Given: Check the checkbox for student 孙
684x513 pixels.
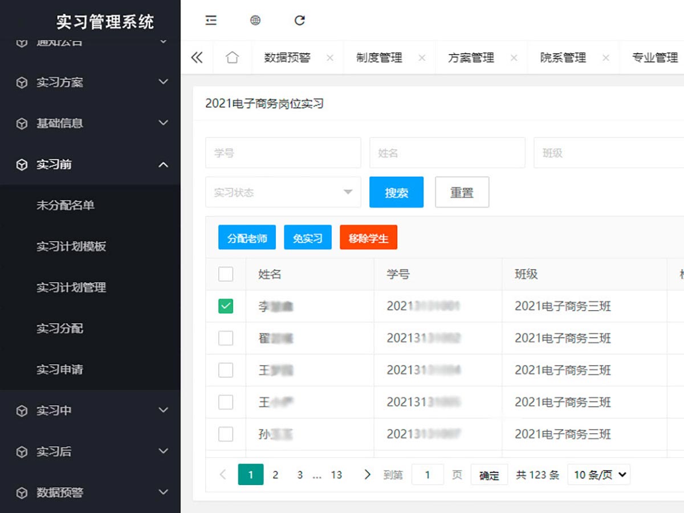Looking at the screenshot, I should (x=226, y=434).
